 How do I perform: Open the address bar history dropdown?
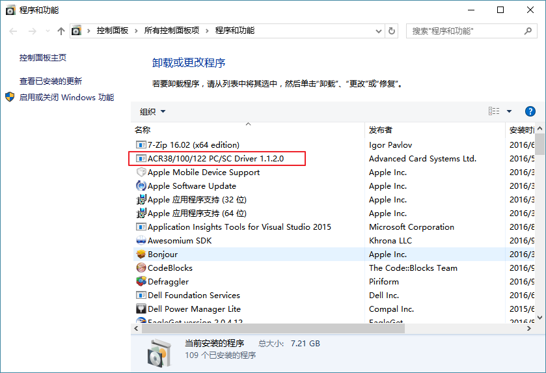379,31
